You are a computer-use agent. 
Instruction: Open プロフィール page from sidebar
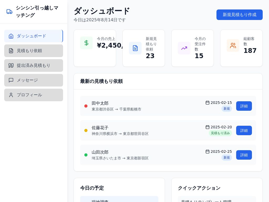[33, 95]
